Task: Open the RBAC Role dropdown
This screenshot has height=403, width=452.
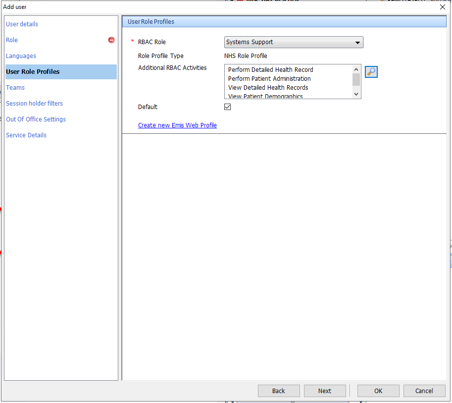Action: point(357,42)
